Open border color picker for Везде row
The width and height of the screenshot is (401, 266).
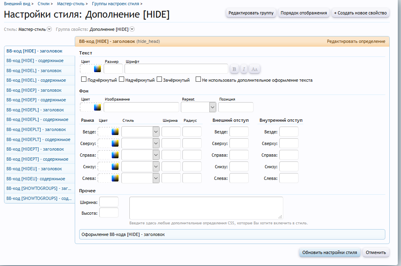pos(115,132)
